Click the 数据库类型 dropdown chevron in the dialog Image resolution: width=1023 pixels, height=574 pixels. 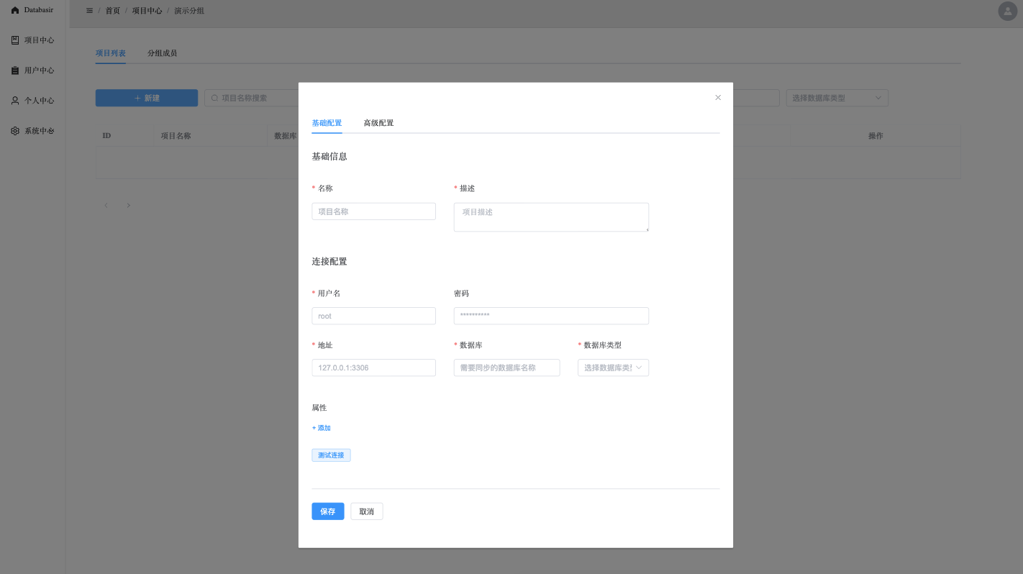639,368
